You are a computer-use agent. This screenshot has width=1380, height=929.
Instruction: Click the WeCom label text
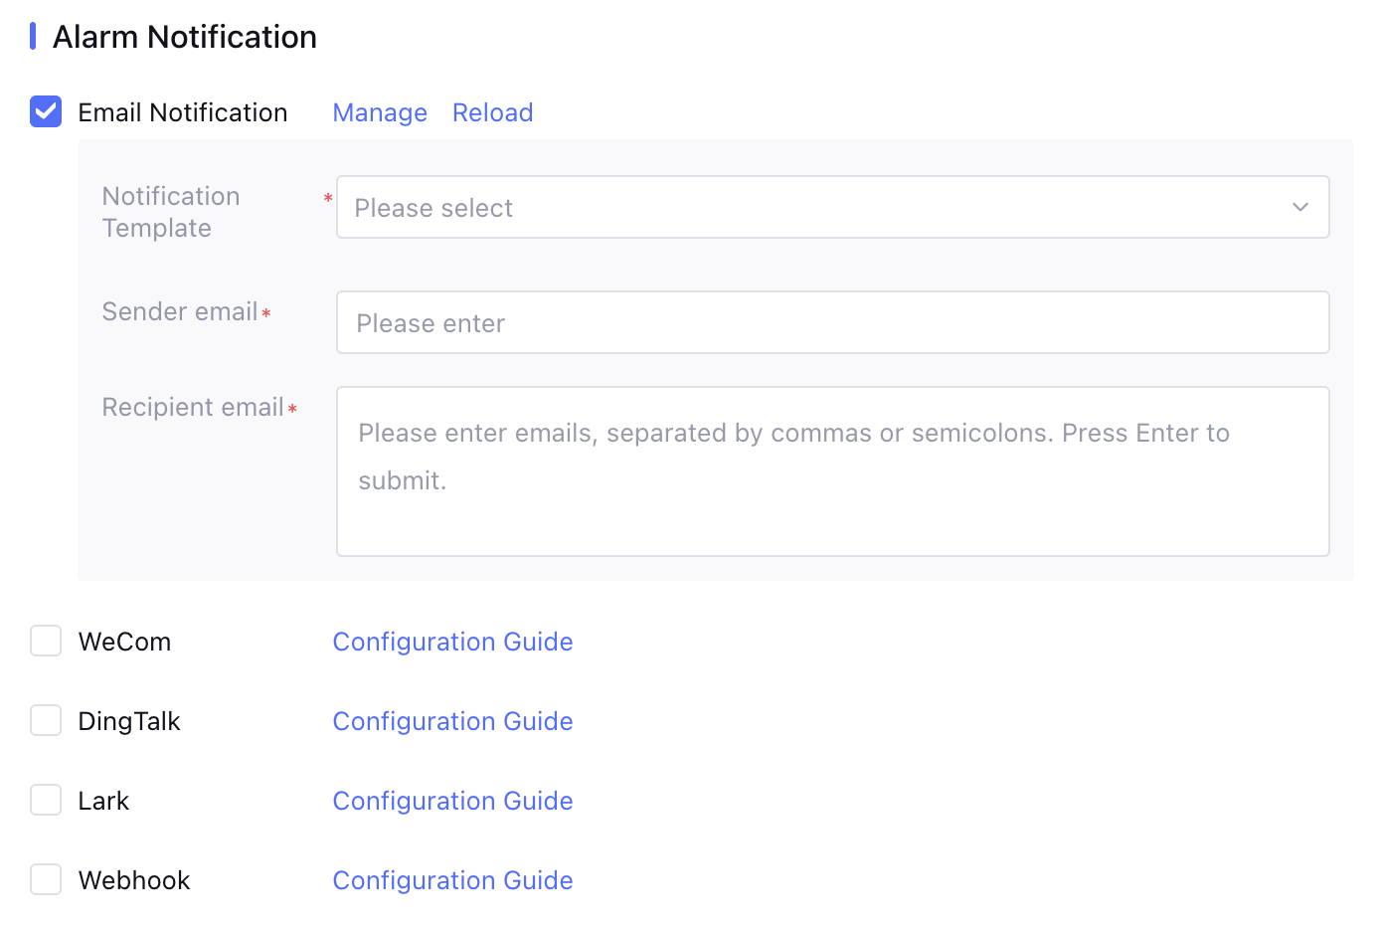pyautogui.click(x=124, y=642)
